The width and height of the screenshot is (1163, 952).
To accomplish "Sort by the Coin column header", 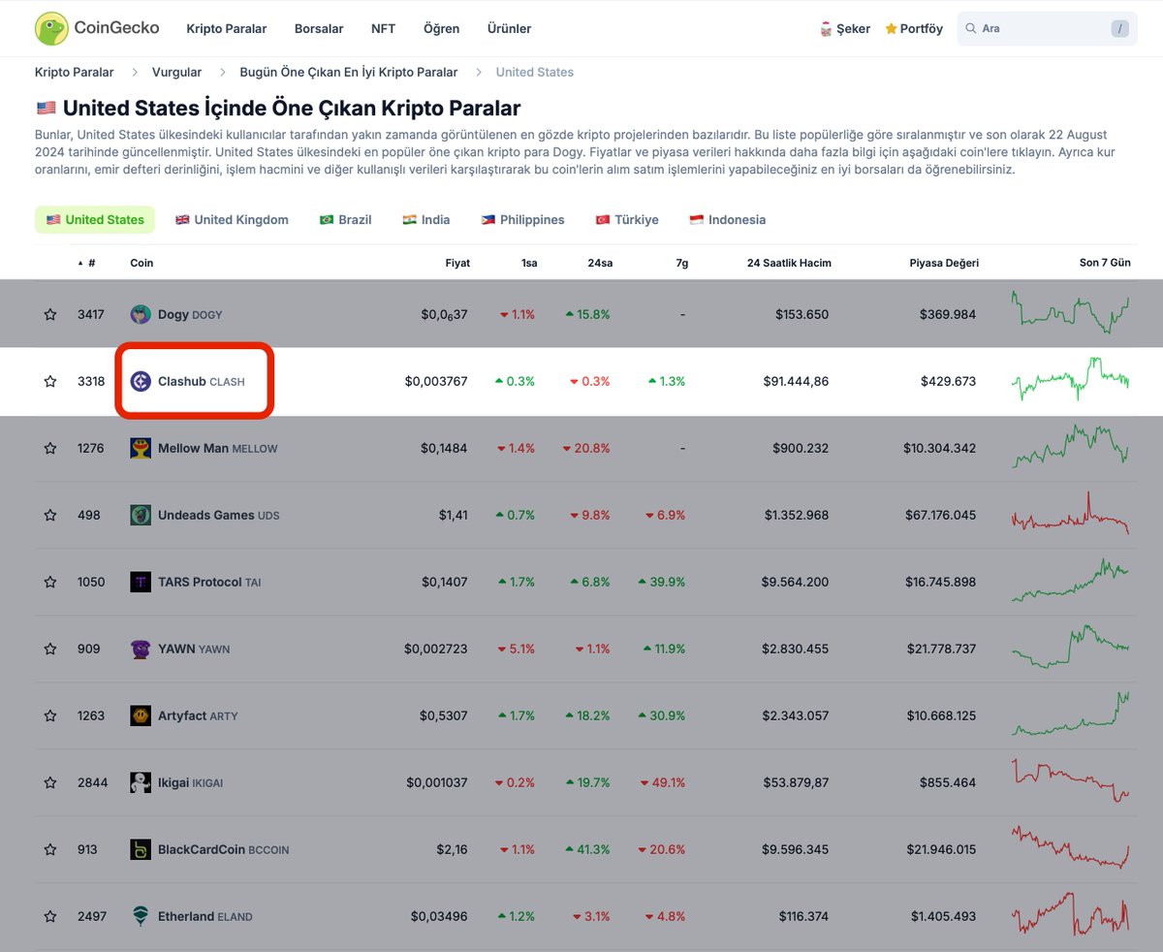I will point(141,263).
